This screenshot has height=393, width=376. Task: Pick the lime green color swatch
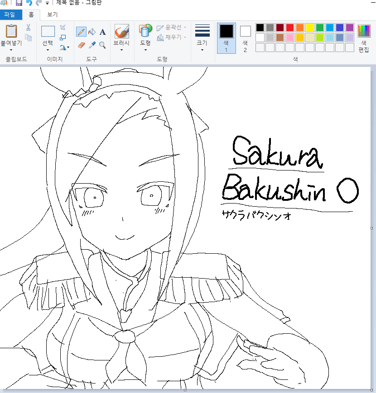[x=320, y=38]
